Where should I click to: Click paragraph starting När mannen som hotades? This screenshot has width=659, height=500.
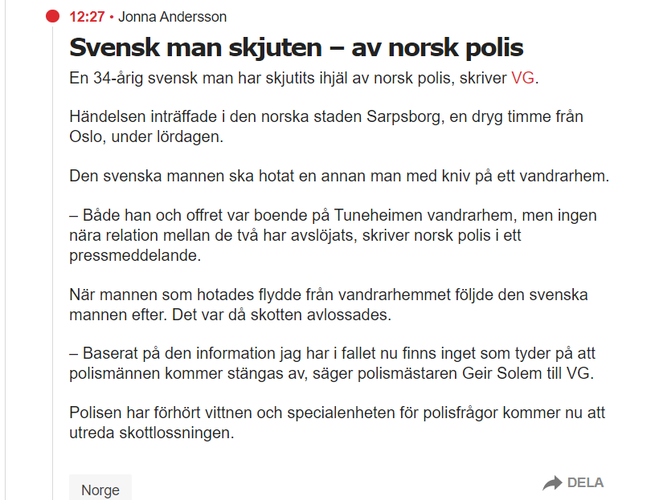pyautogui.click(x=328, y=295)
